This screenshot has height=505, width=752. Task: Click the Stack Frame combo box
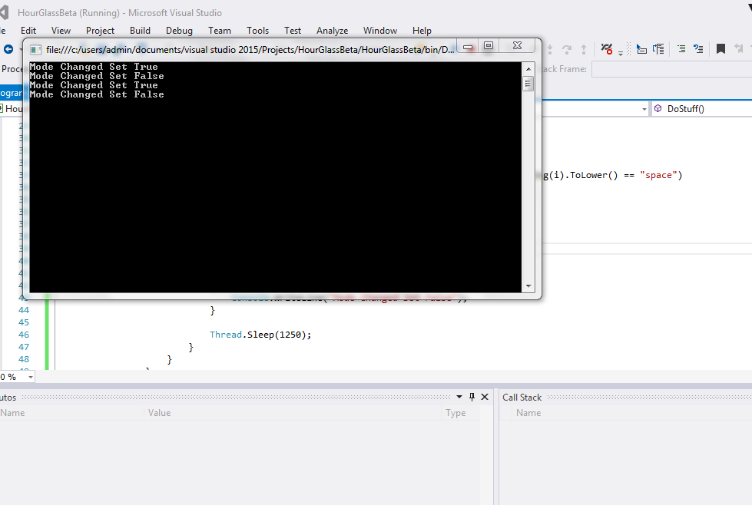click(671, 70)
